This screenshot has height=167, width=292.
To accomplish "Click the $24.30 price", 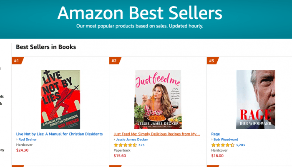I will coord(23,150).
